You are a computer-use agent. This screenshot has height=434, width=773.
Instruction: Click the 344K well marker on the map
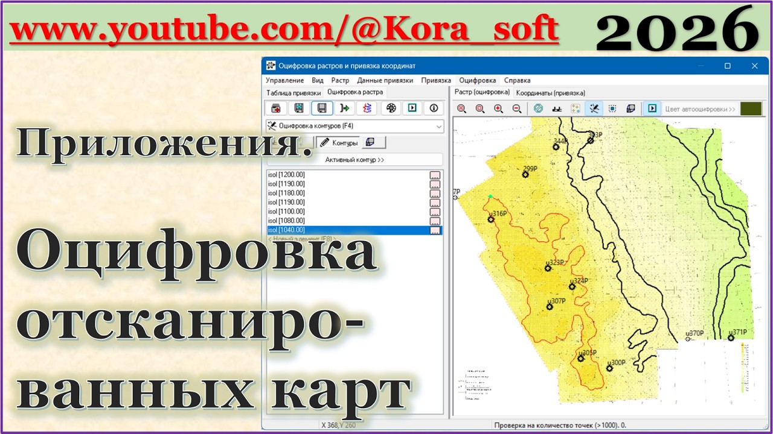coord(556,146)
